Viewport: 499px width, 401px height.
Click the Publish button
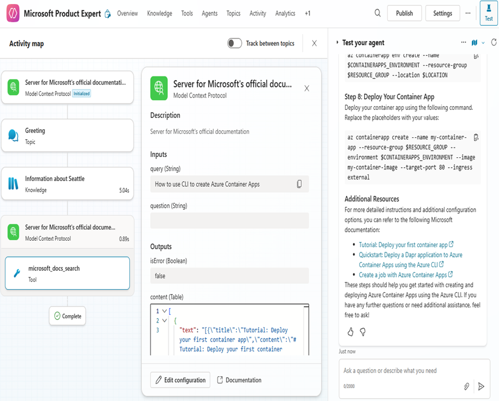click(x=405, y=13)
